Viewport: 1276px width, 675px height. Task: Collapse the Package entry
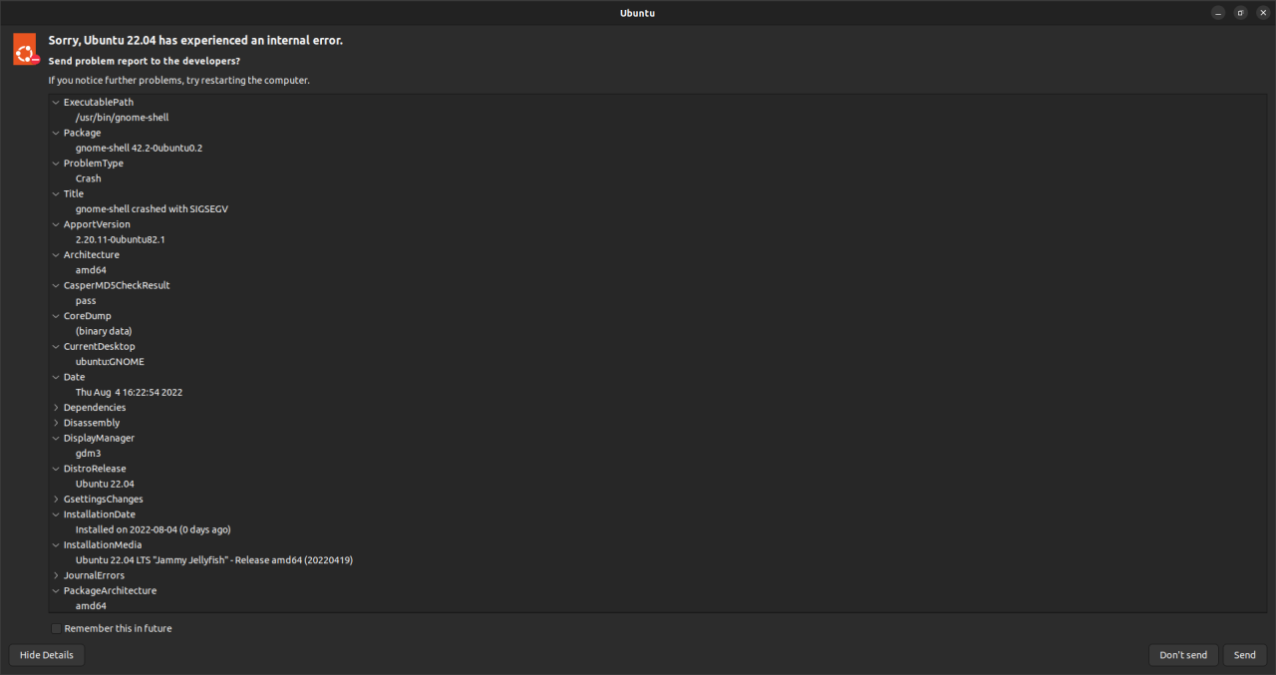click(55, 133)
